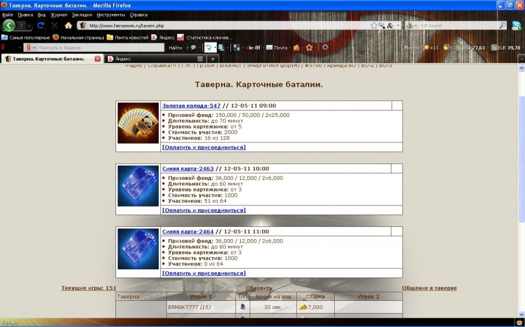Open the Синяя карта-2463 tournament link
The height and width of the screenshot is (327, 525).
[188, 169]
